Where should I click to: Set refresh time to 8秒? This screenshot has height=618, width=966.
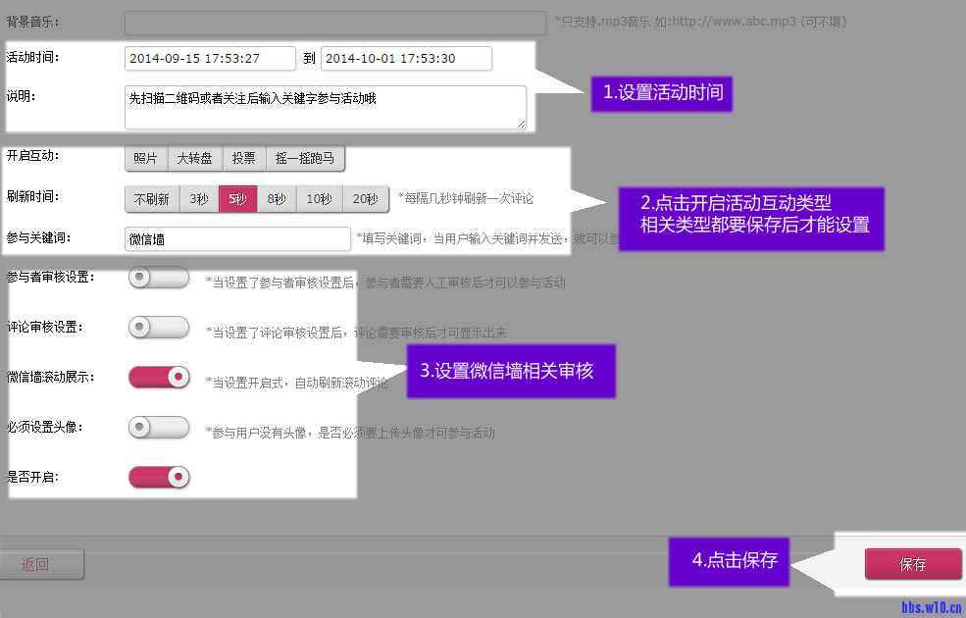click(x=277, y=199)
